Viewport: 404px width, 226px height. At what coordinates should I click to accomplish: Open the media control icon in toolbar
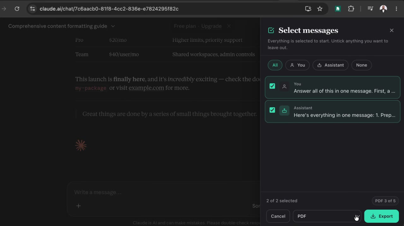coord(371,9)
